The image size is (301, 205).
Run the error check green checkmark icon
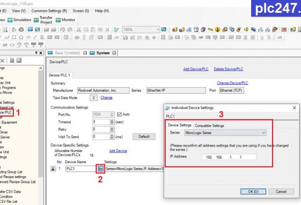point(116,29)
